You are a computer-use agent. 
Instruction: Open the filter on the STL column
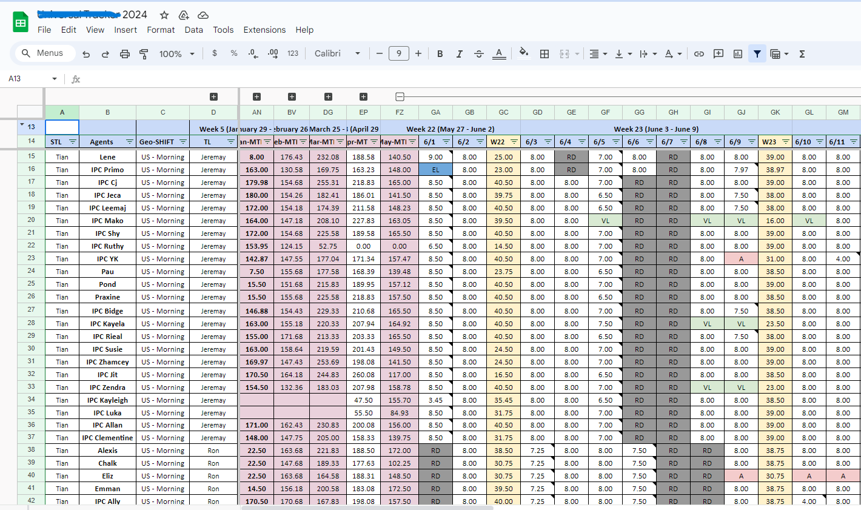coord(73,142)
